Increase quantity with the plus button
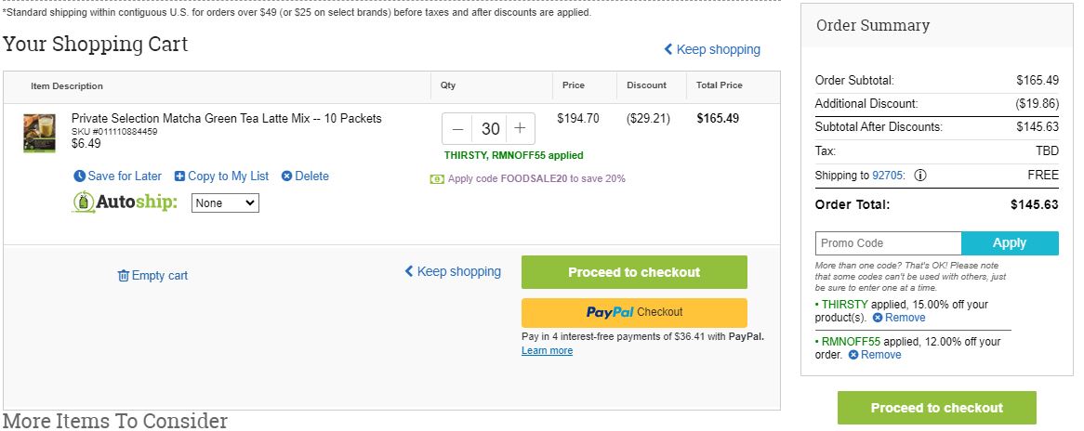 click(x=520, y=129)
